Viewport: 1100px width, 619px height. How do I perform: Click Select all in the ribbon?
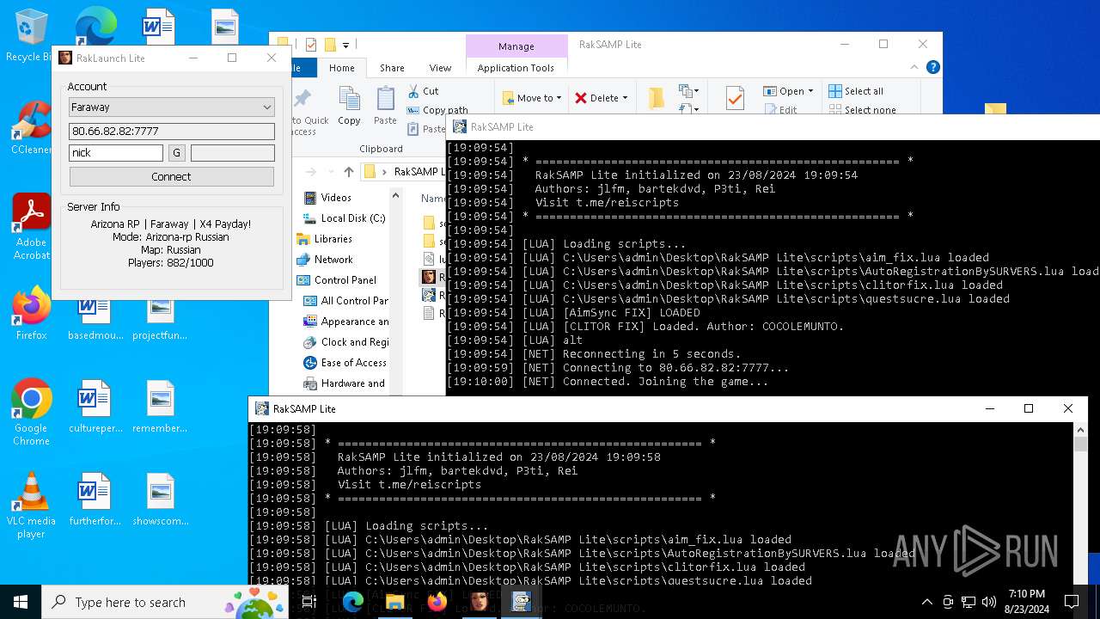tap(856, 91)
